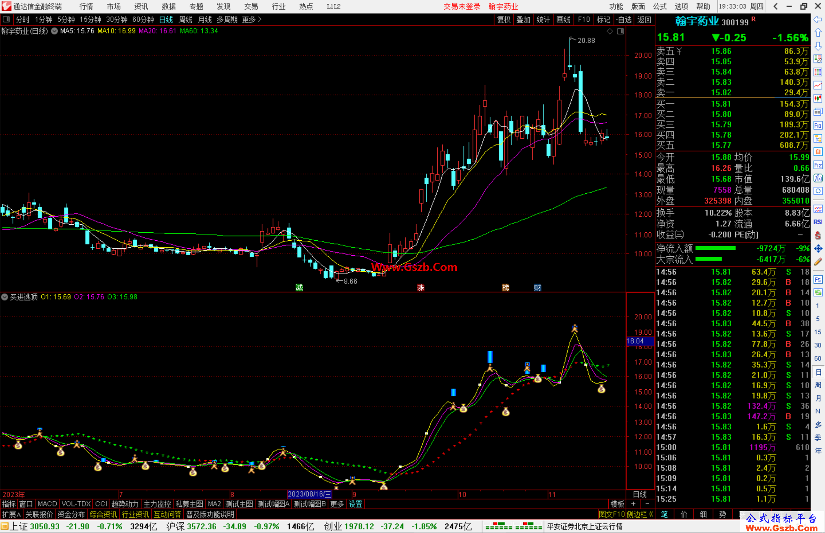Click the multi-window report sidebar icon
This screenshot has height=533, width=825.
[x=818, y=112]
